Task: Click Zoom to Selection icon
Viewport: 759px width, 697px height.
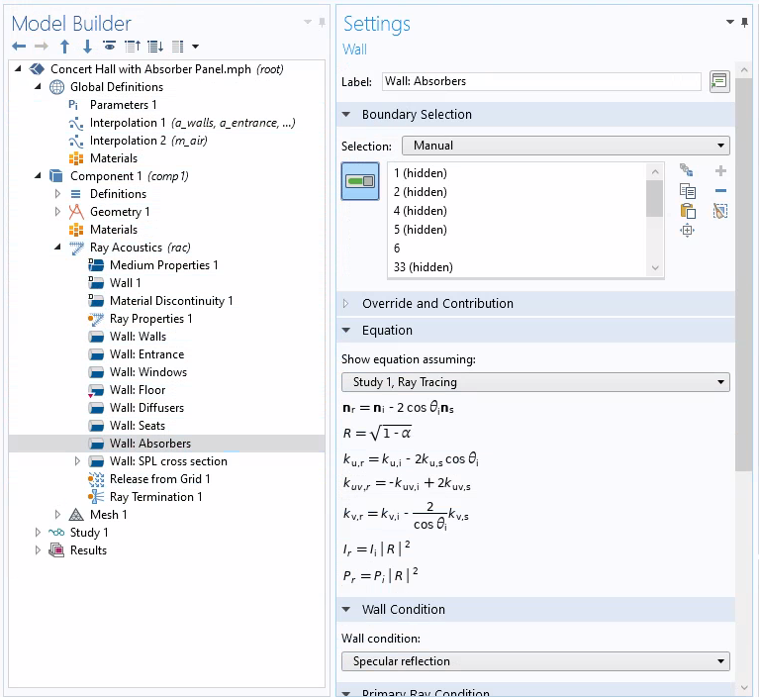Action: [687, 231]
